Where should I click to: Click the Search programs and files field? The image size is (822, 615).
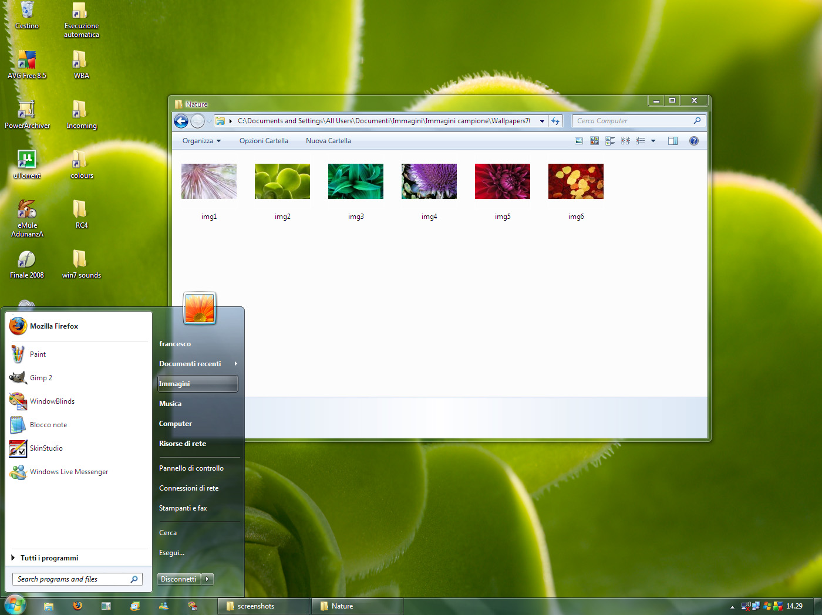tap(77, 579)
